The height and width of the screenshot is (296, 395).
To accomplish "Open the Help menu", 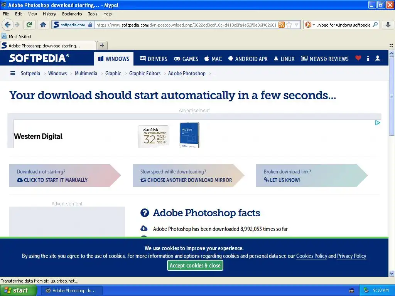I will click(x=107, y=14).
